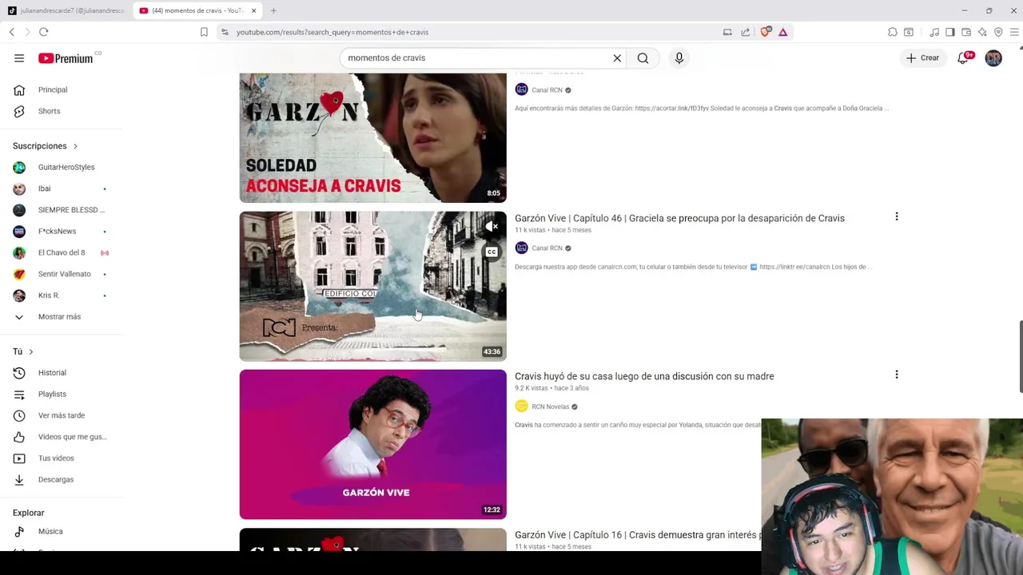
Task: Open the media control music note icon
Action: (x=934, y=32)
